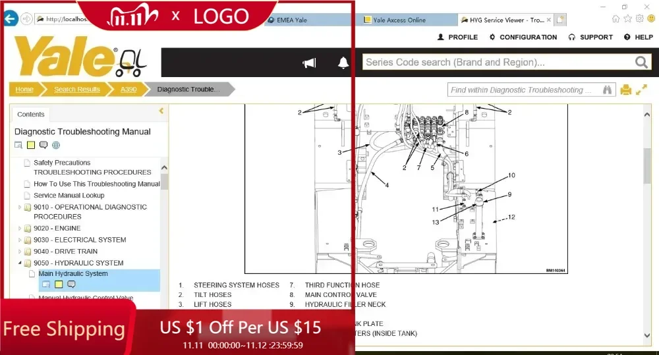659x355 pixels.
Task: Open a new browser tab
Action: coord(559,20)
